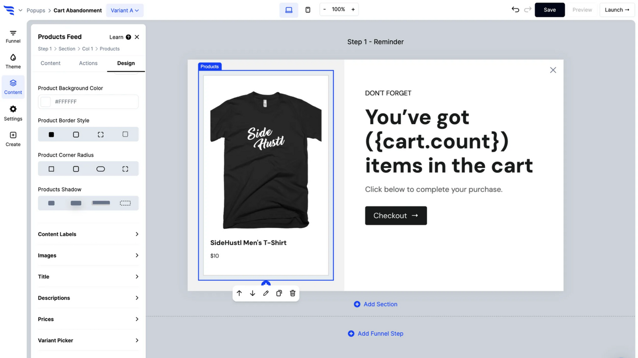
Task: Switch to mobile preview mode
Action: pos(308,9)
